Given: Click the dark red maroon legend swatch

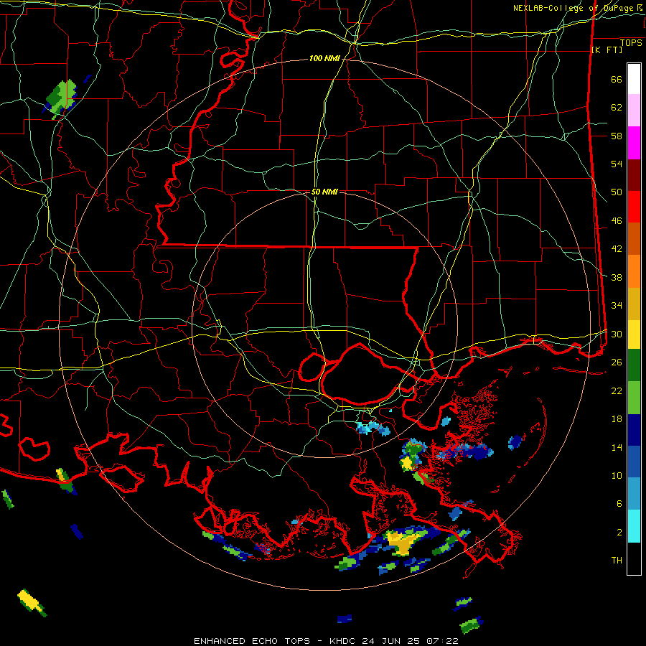Looking at the screenshot, I should point(634,175).
